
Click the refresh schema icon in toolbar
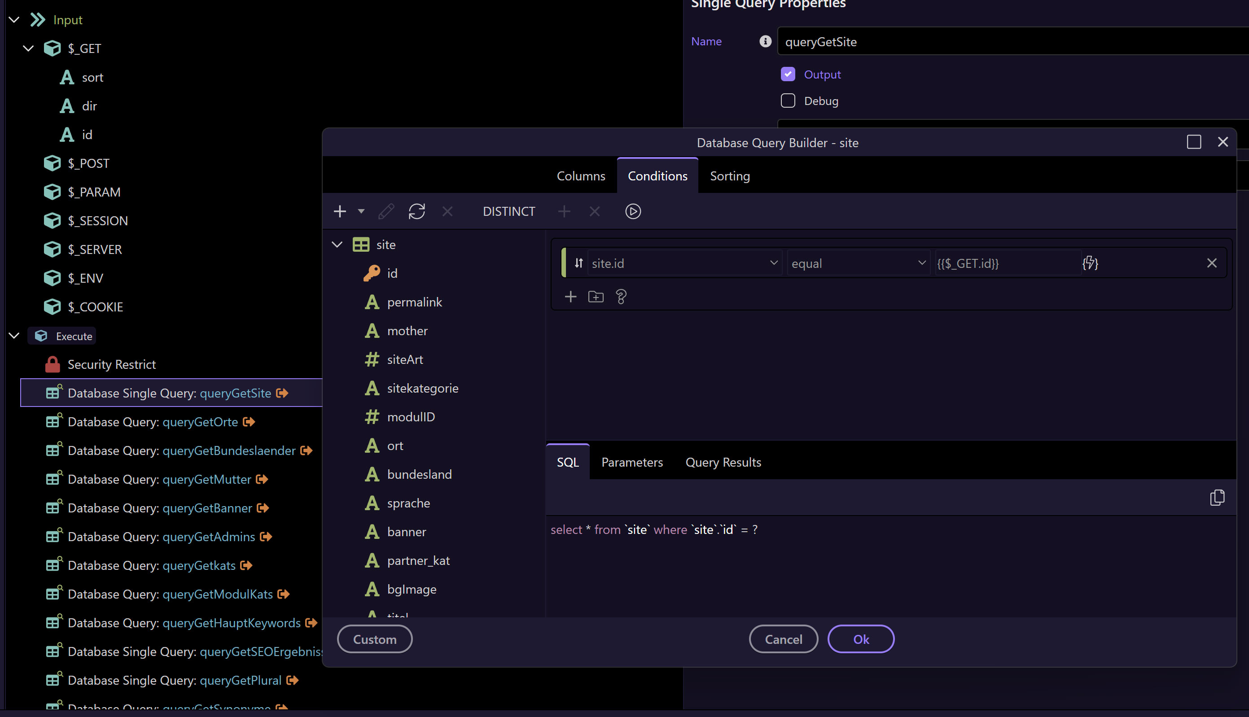pyautogui.click(x=416, y=212)
